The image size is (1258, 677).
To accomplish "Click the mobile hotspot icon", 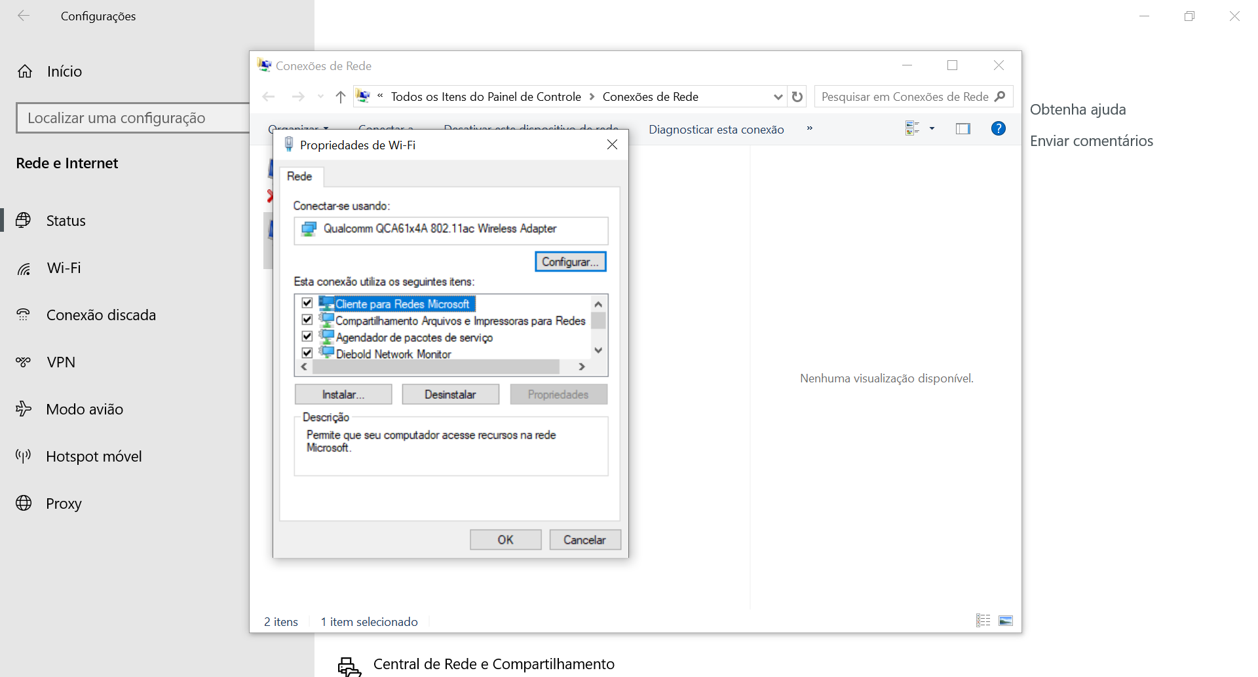I will coord(24,456).
